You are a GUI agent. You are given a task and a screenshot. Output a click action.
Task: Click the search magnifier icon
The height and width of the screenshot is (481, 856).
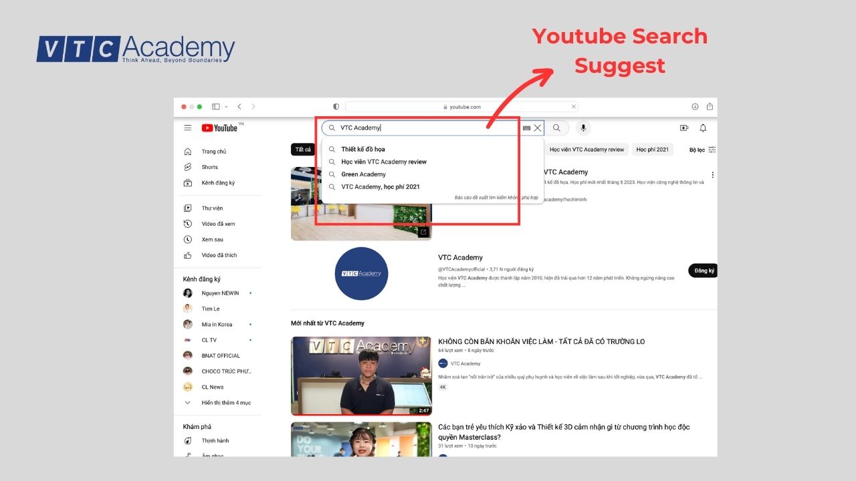(557, 128)
